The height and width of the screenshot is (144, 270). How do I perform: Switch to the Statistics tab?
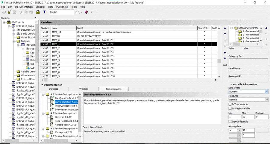point(54,89)
